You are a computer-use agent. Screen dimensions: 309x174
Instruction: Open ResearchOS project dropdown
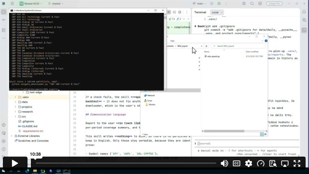click(x=31, y=3)
